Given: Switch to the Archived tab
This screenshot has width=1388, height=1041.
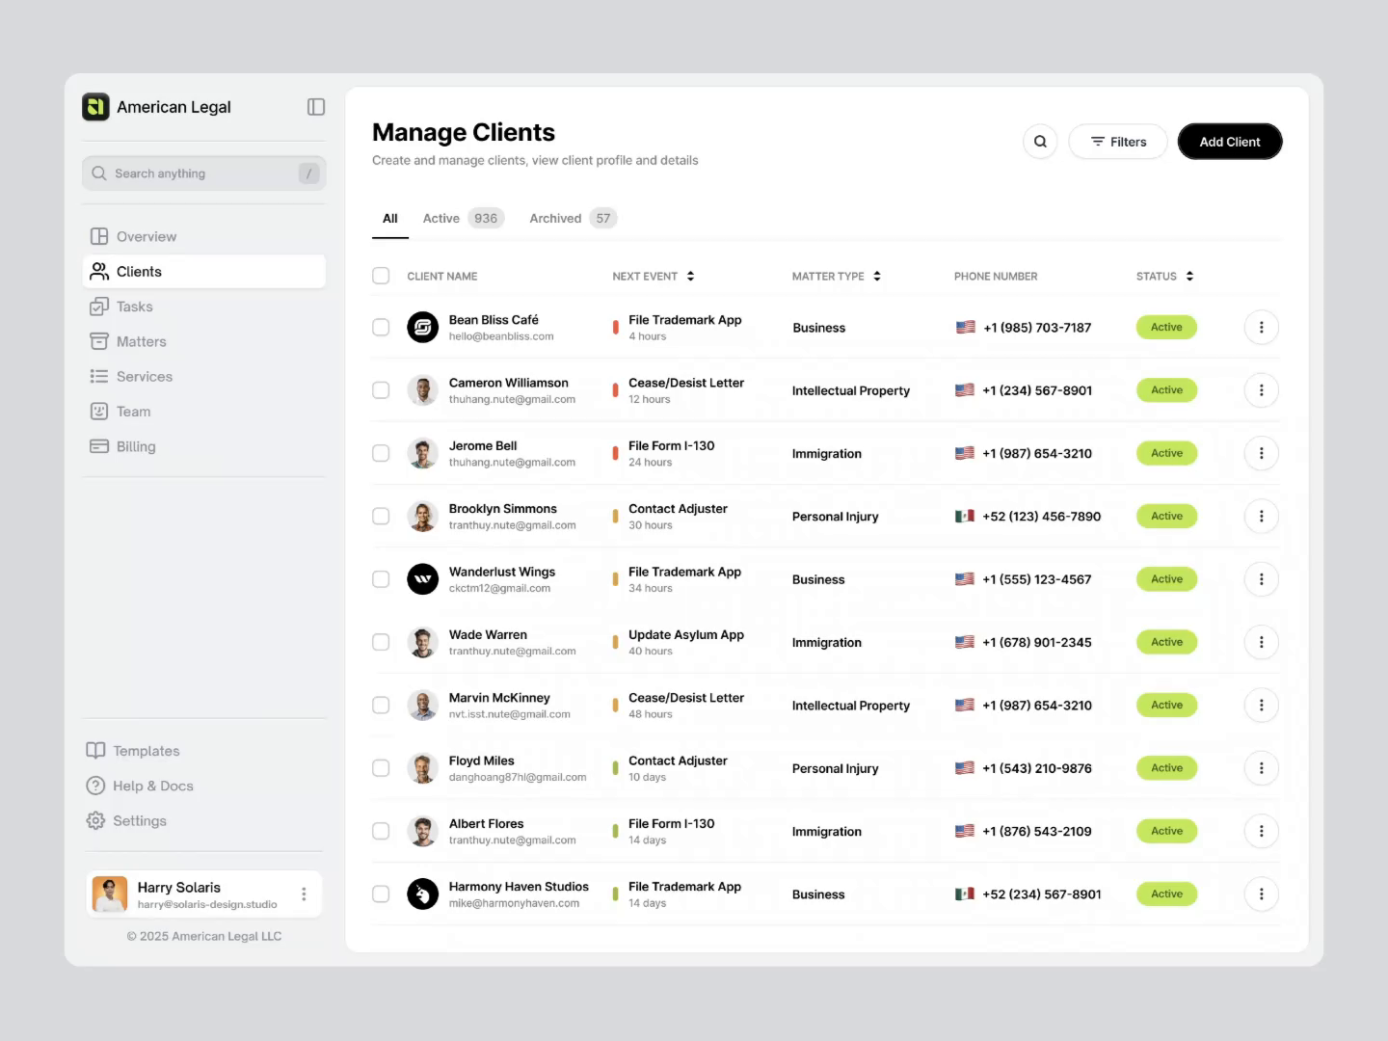Looking at the screenshot, I should click(x=573, y=219).
